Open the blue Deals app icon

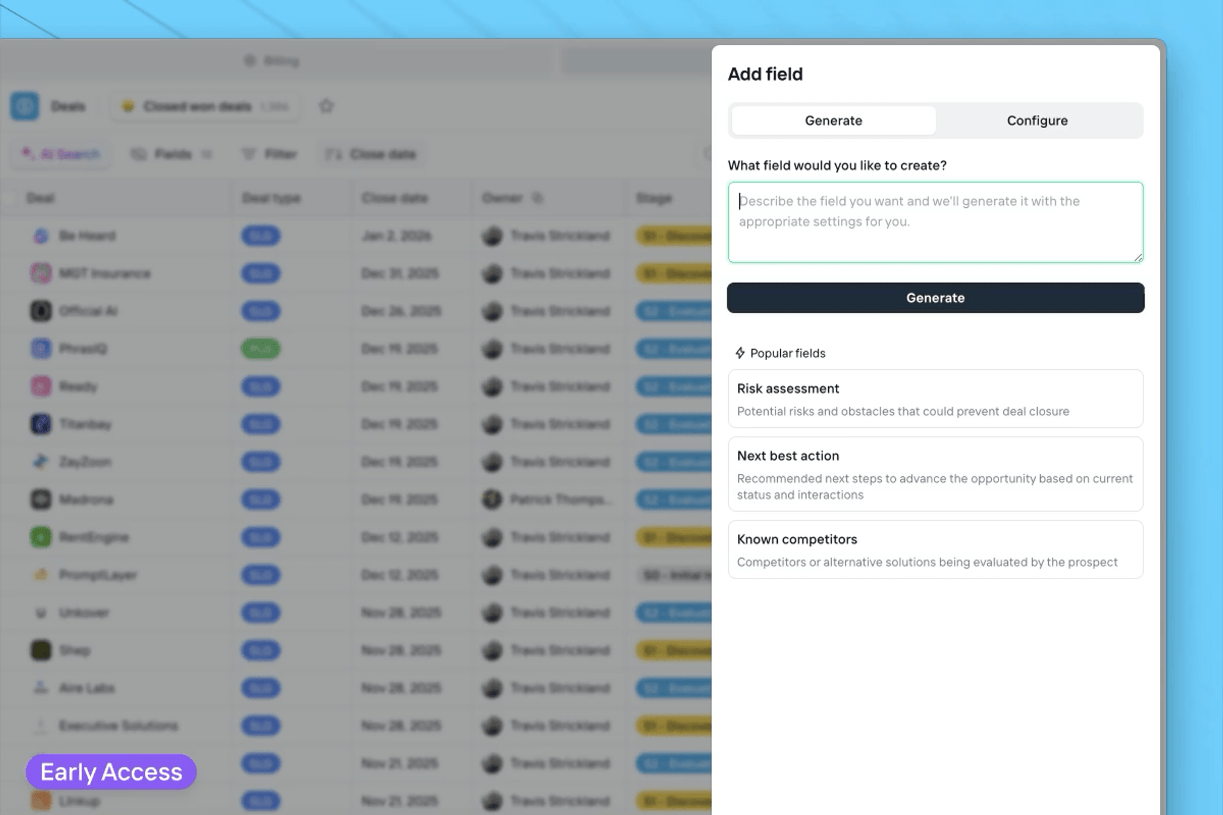click(24, 106)
